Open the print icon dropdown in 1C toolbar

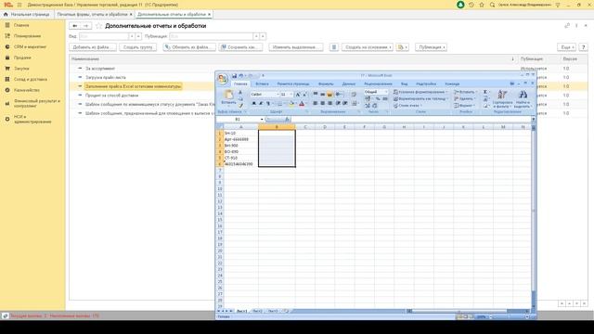pyautogui.click(x=402, y=47)
